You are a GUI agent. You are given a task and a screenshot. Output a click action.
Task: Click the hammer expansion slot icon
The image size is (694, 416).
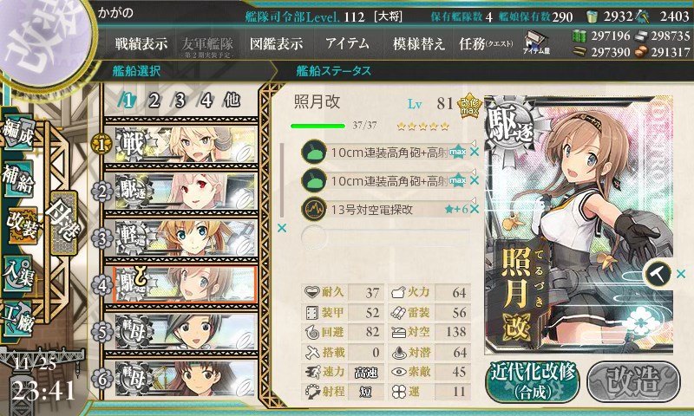(x=658, y=274)
